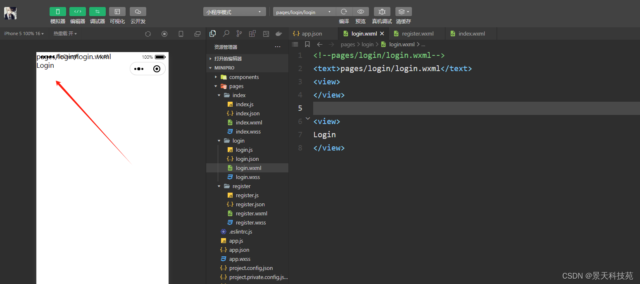Image resolution: width=640 pixels, height=284 pixels.
Task: Switch to the register.wxml editor tab
Action: 417,33
